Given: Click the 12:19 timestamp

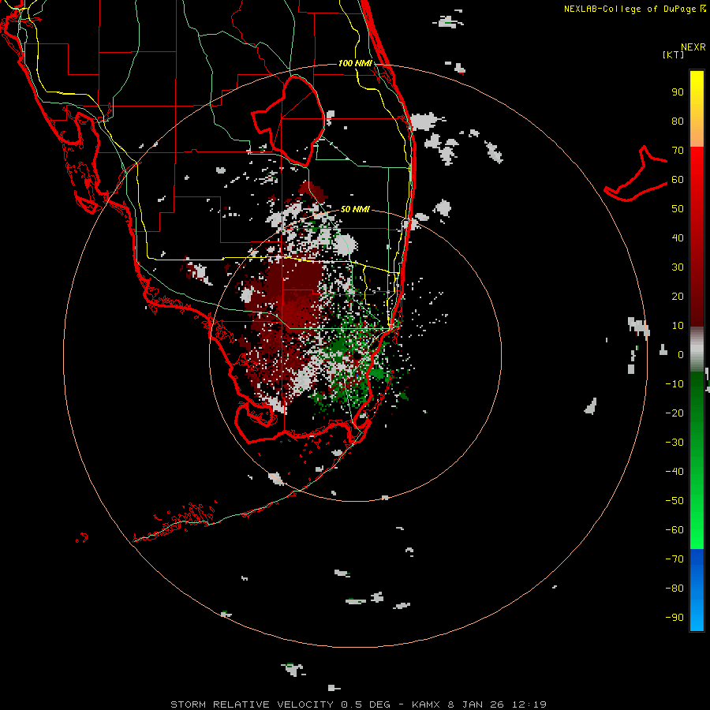Looking at the screenshot, I should [x=529, y=704].
